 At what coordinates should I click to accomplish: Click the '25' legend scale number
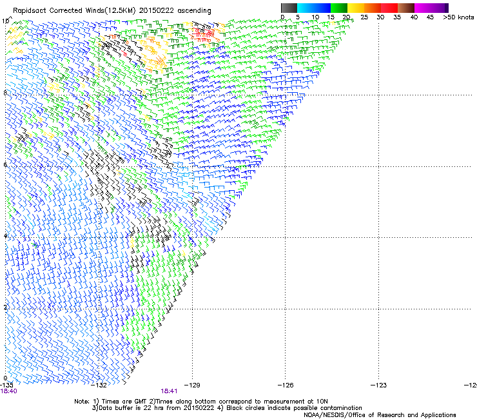click(x=364, y=17)
